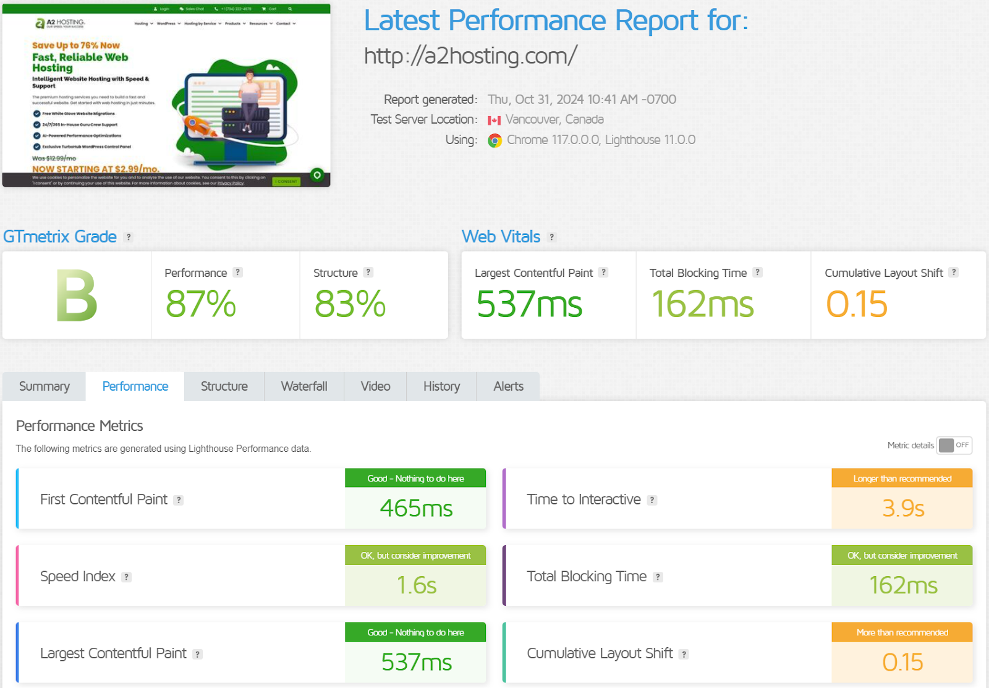
Task: View the History tab
Action: [x=441, y=386]
